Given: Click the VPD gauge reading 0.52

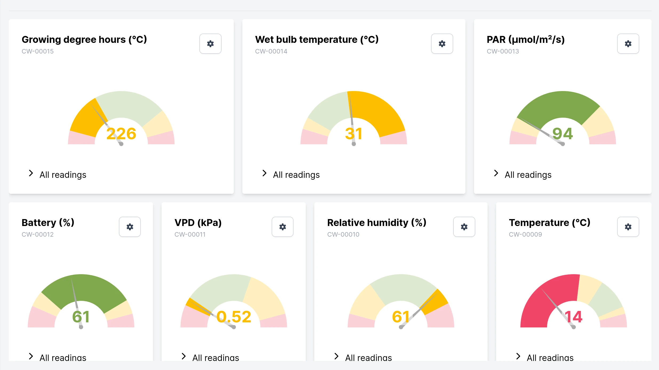Looking at the screenshot, I should 234,317.
